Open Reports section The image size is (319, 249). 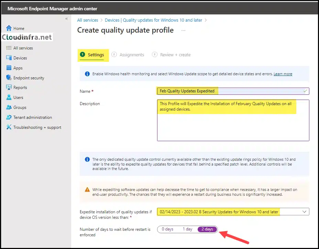tap(20, 88)
